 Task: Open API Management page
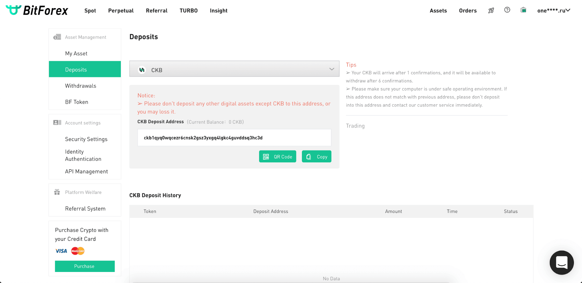pyautogui.click(x=86, y=171)
